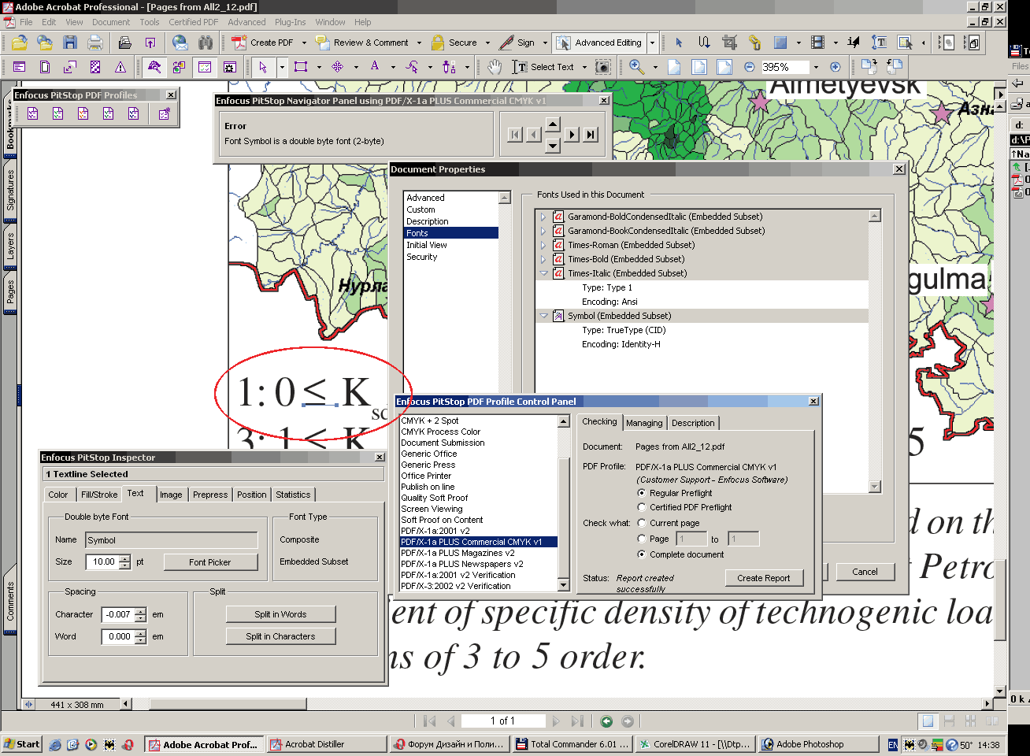Select the PitStop Edit Text A tool
This screenshot has width=1030, height=756.
tap(375, 67)
